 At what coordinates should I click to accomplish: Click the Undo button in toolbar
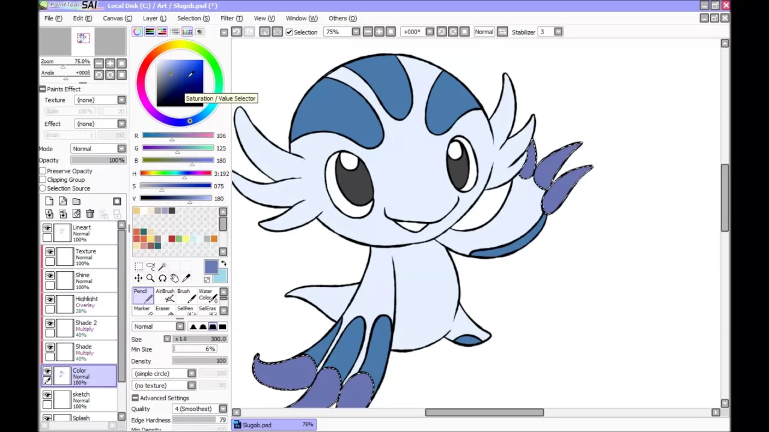coord(237,32)
